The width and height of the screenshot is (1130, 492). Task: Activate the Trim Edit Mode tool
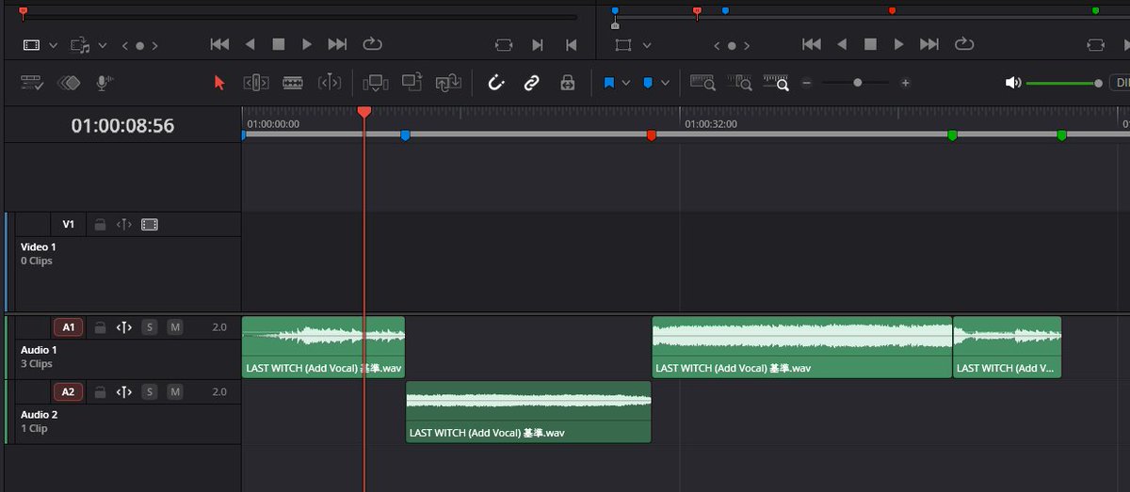click(x=256, y=83)
